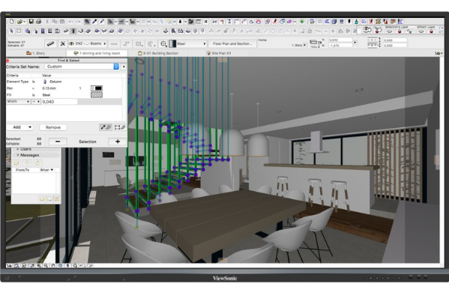Viewport: 449px width, 290px height.
Task: Toggle the Selection's Layer show/hide eye
Action: coord(389,31)
